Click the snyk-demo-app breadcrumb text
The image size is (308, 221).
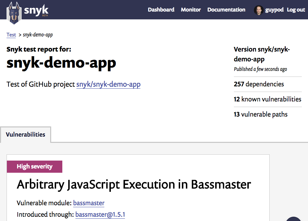pyautogui.click(x=38, y=35)
